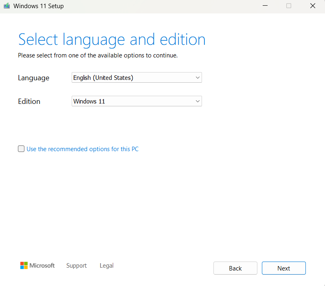Open the Language dropdown
The height and width of the screenshot is (286, 325).
click(x=136, y=77)
